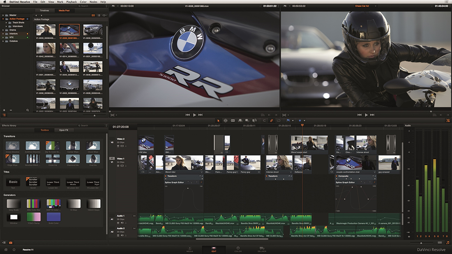Click the media pool forward arrow
452x254 pixels.
coord(41,15)
